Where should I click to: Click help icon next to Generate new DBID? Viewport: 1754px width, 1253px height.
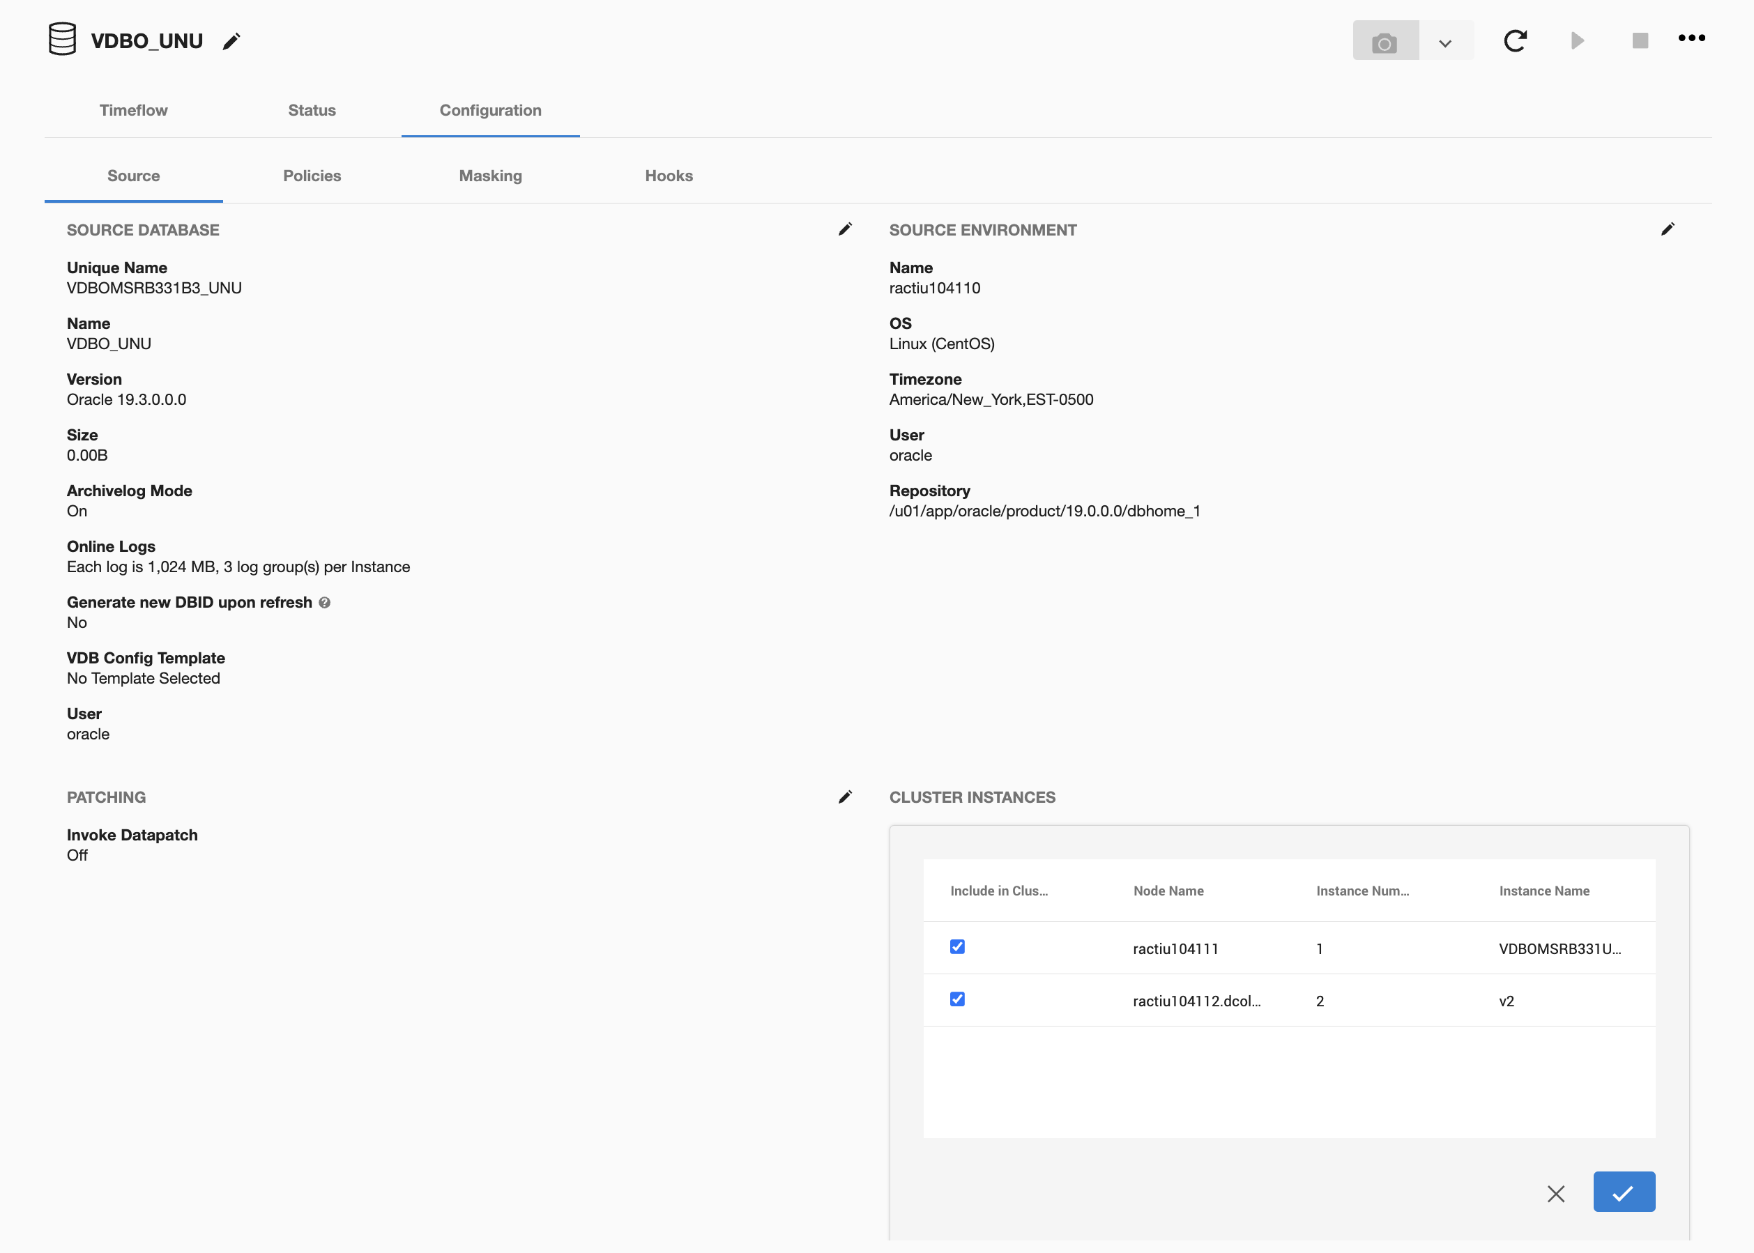click(x=325, y=603)
